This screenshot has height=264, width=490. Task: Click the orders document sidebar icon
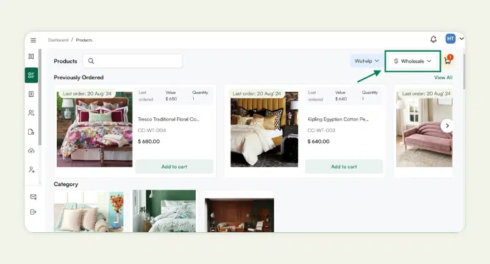pos(31,94)
